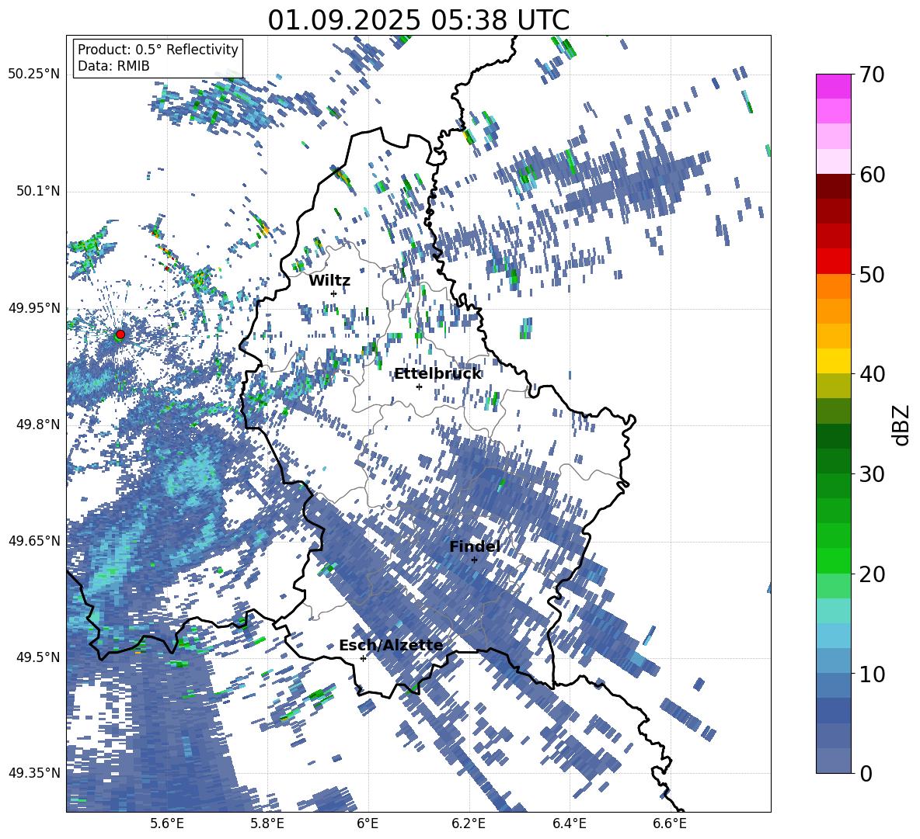Click the 6.2°E longitude label

(x=469, y=824)
